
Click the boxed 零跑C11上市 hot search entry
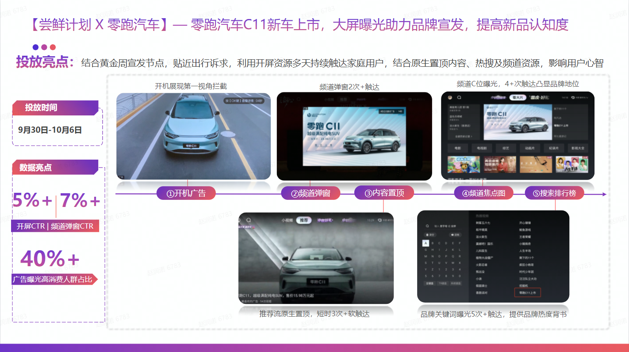(528, 292)
